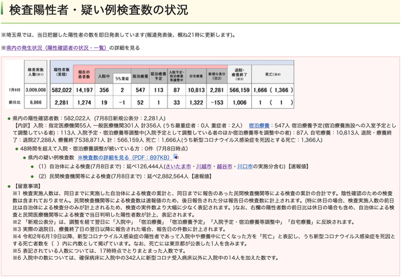Click the 前日比 row label

point(14,102)
